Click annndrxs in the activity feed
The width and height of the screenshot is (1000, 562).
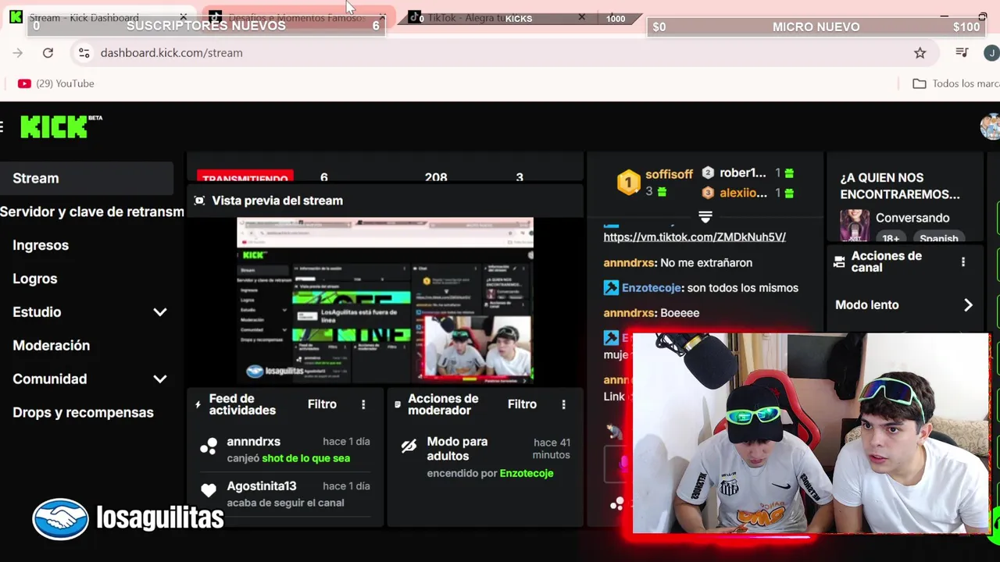(253, 442)
